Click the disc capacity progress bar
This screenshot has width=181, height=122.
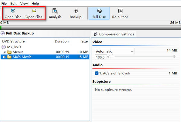91,28
